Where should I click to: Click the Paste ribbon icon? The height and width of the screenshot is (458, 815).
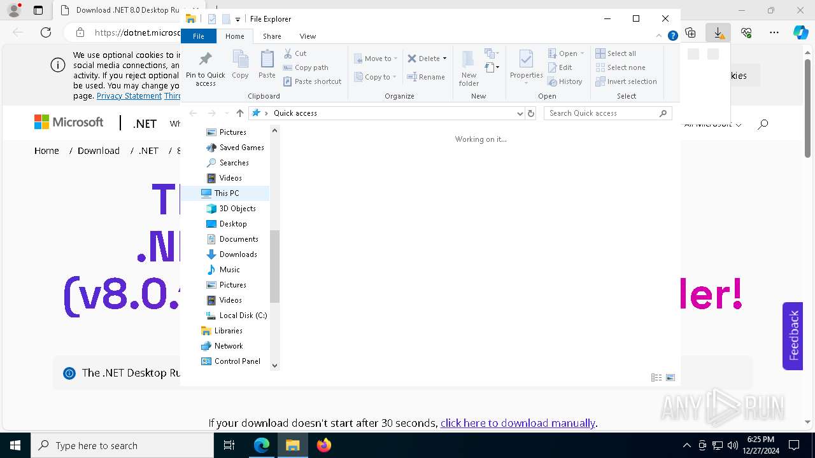tap(267, 64)
